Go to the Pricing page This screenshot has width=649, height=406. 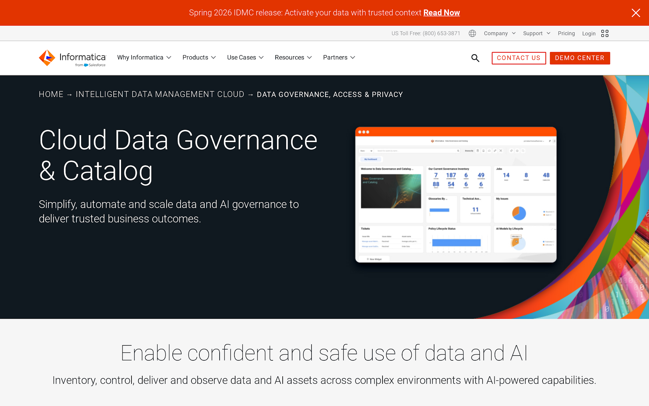[x=566, y=33]
